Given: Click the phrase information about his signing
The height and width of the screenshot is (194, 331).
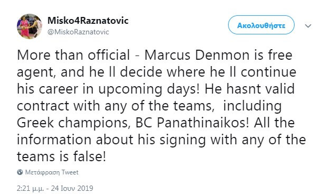Looking at the screenshot, I should 111,140.
